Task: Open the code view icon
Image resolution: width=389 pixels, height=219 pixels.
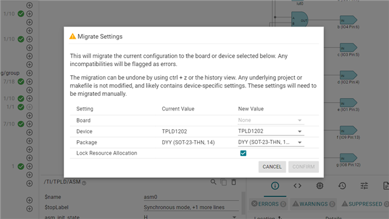Action: [297, 186]
